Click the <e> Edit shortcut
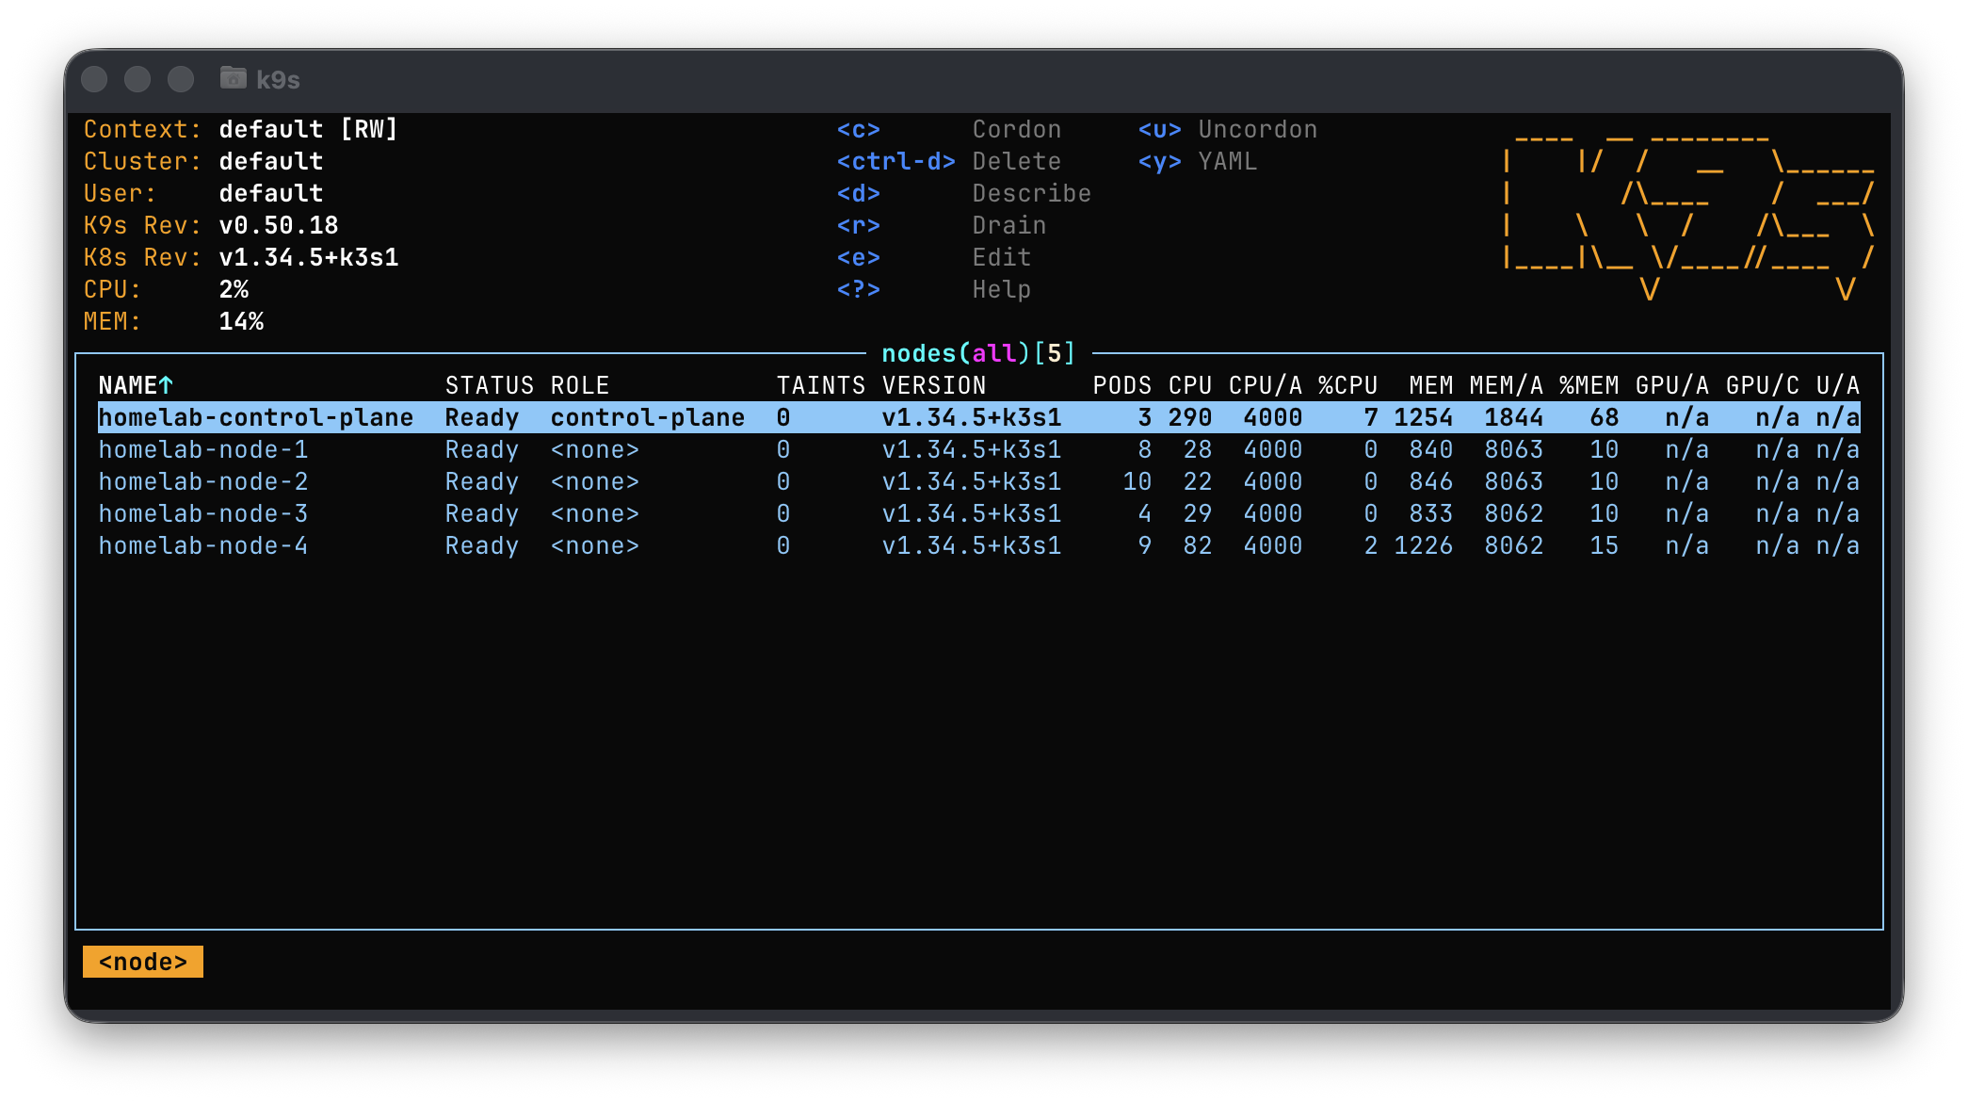 pyautogui.click(x=933, y=257)
